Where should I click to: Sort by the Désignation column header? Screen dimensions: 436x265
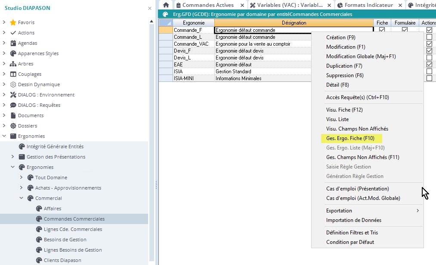[x=294, y=23]
